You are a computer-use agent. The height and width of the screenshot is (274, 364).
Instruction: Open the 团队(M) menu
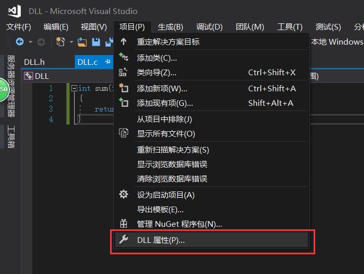(250, 27)
